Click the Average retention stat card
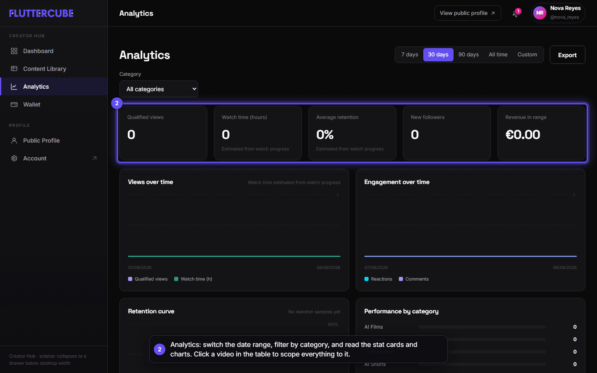The width and height of the screenshot is (597, 373). click(352, 133)
